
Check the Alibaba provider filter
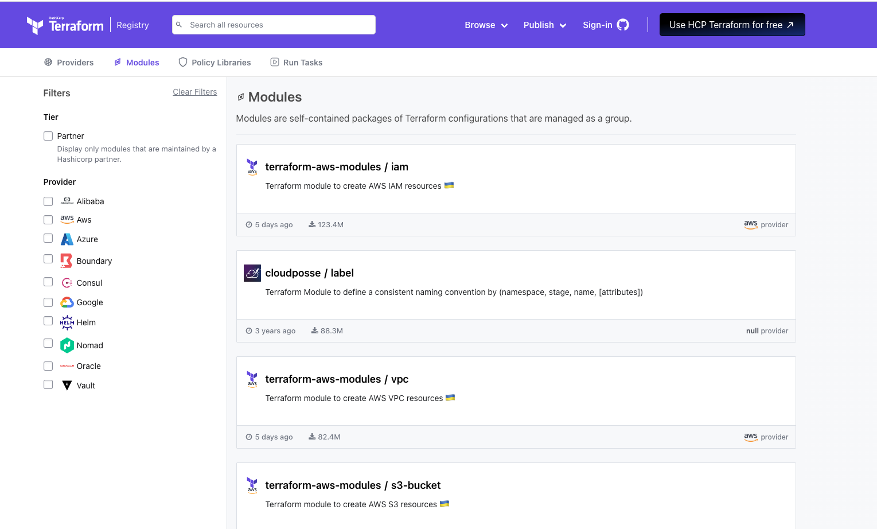(48, 201)
